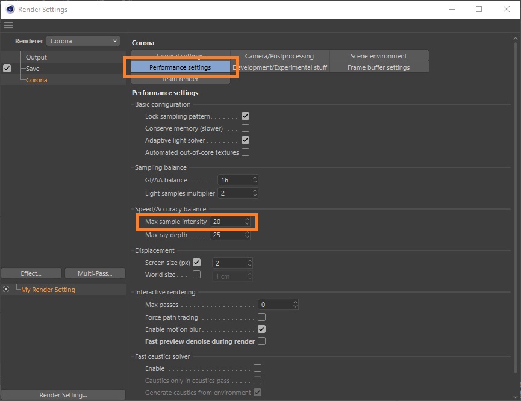The height and width of the screenshot is (401, 521).
Task: Click GI/AA balance stepper arrows
Action: 255,180
